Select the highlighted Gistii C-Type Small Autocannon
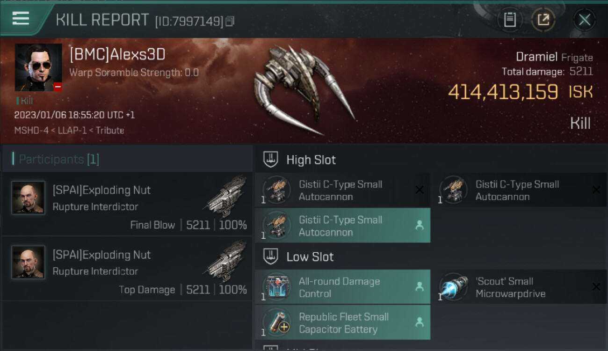608x351 pixels. click(x=343, y=226)
